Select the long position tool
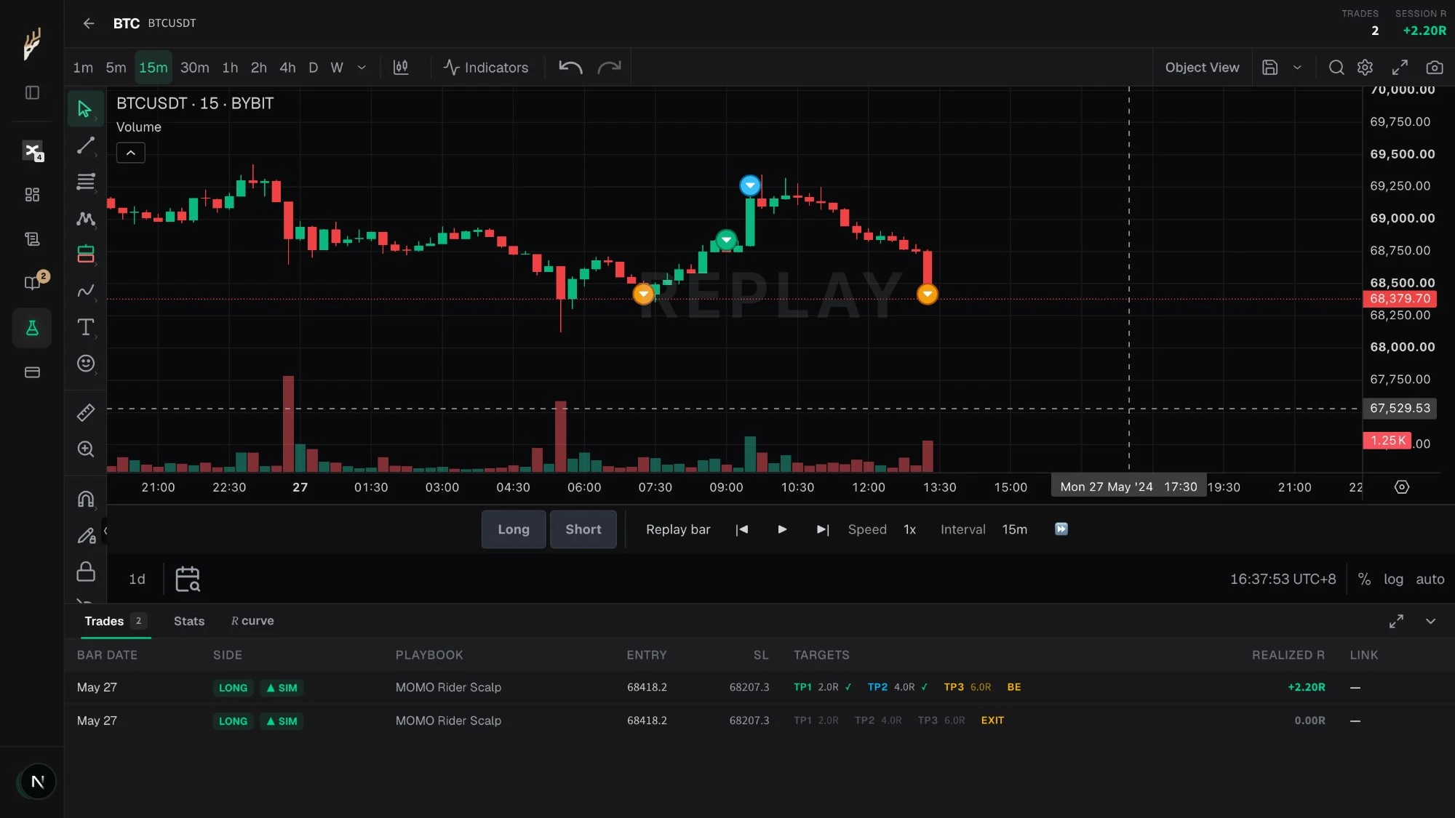 (85, 254)
